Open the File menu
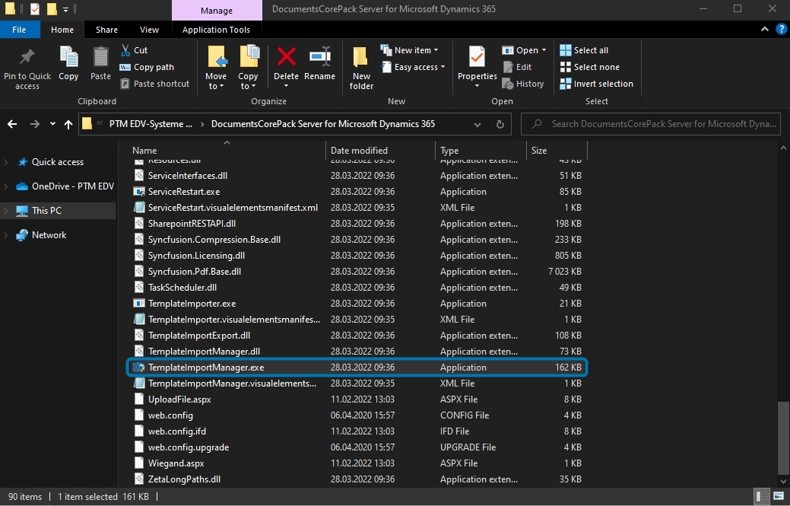Screen dimensions: 790x506 (x=19, y=30)
